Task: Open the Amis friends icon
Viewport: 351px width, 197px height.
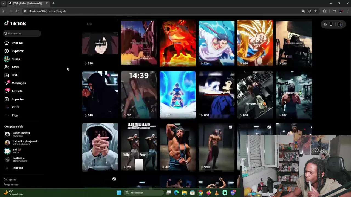Action: [x=7, y=67]
